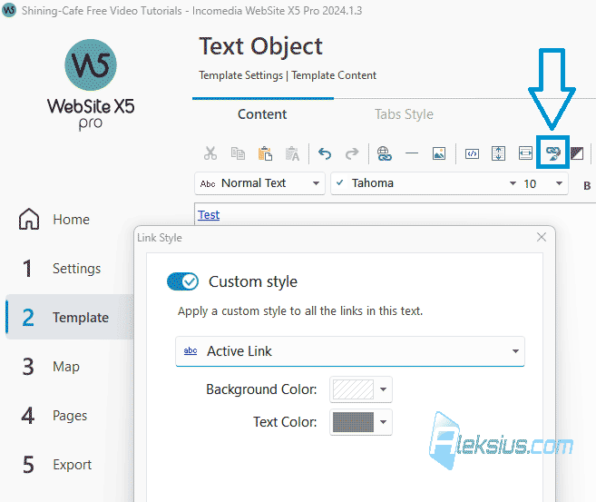Screen dimensions: 596x502
Task: Click the Cut scissors icon
Action: pyautogui.click(x=210, y=153)
